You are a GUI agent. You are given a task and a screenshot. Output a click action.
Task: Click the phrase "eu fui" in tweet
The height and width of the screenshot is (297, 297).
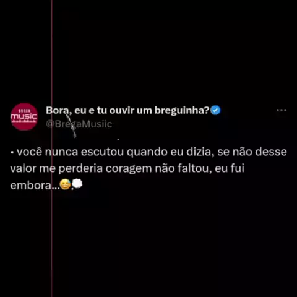coord(230,168)
